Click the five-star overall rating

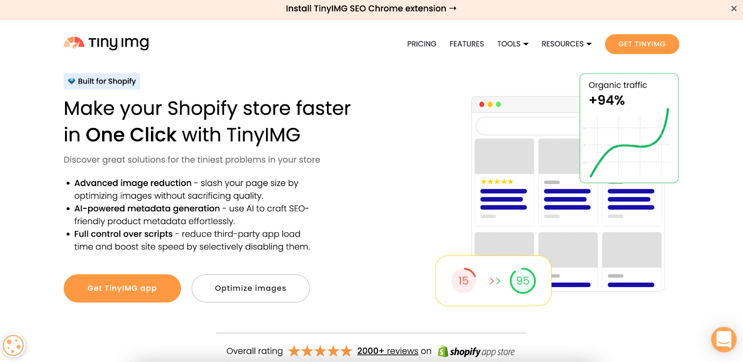click(320, 351)
